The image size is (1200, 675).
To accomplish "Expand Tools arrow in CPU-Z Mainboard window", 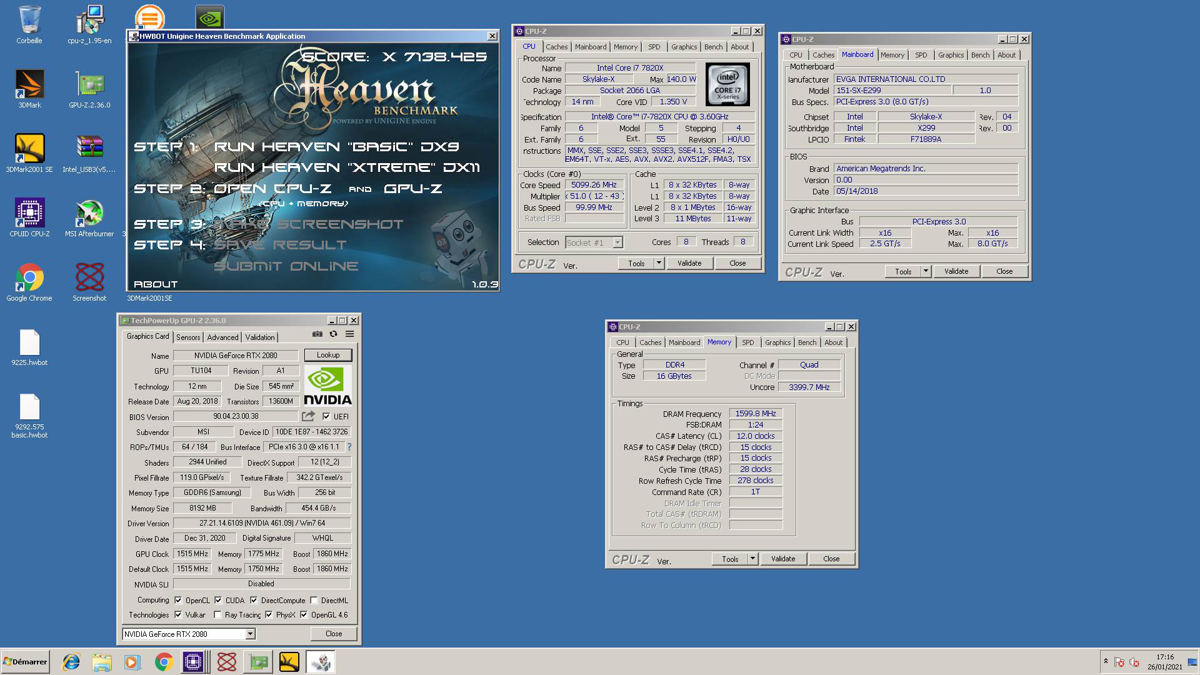I will pyautogui.click(x=925, y=271).
